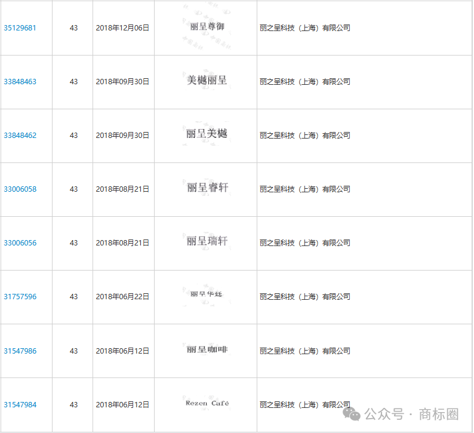Open registration number 31547986 link
The height and width of the screenshot is (433, 474).
20,351
